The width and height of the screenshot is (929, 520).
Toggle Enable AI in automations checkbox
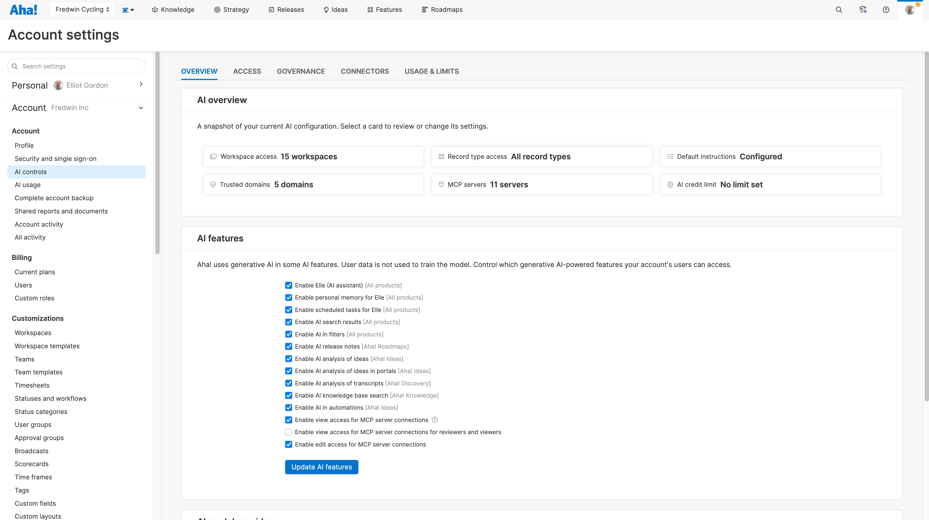click(288, 407)
